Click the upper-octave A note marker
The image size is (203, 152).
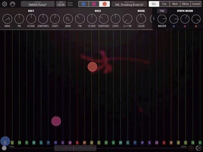click(164, 143)
